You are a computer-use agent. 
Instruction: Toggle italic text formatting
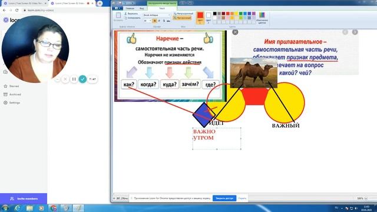159,21
